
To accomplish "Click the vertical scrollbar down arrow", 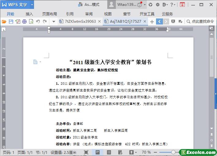I will tap(211, 129).
